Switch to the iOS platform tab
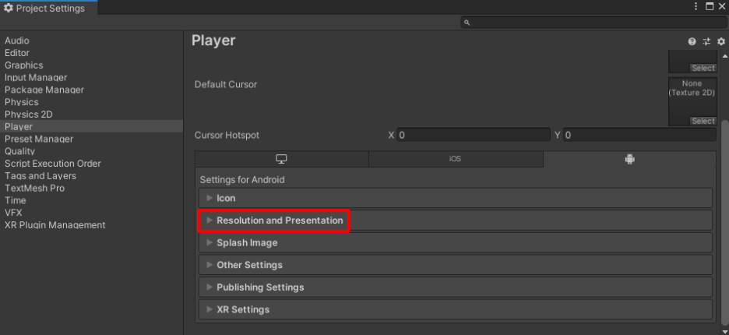729x335 pixels. [x=456, y=159]
